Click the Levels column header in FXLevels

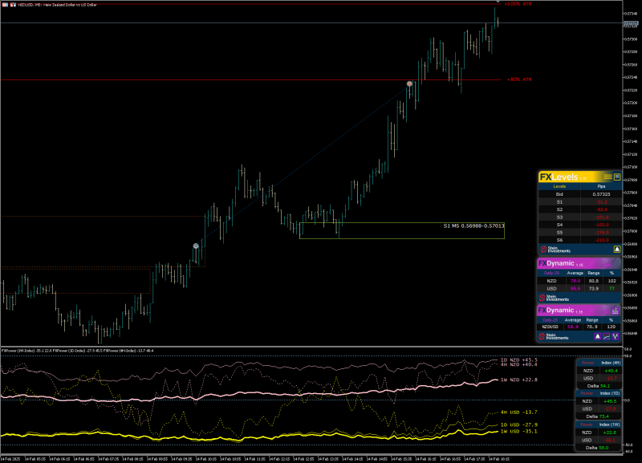pos(559,186)
